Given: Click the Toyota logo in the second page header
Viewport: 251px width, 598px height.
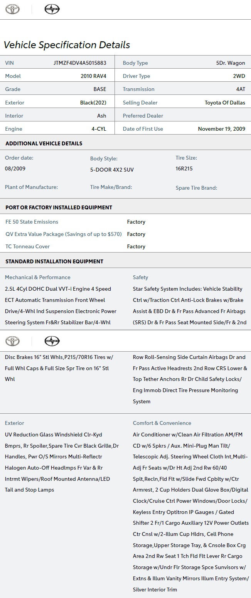Looking at the screenshot, I should [12, 341].
